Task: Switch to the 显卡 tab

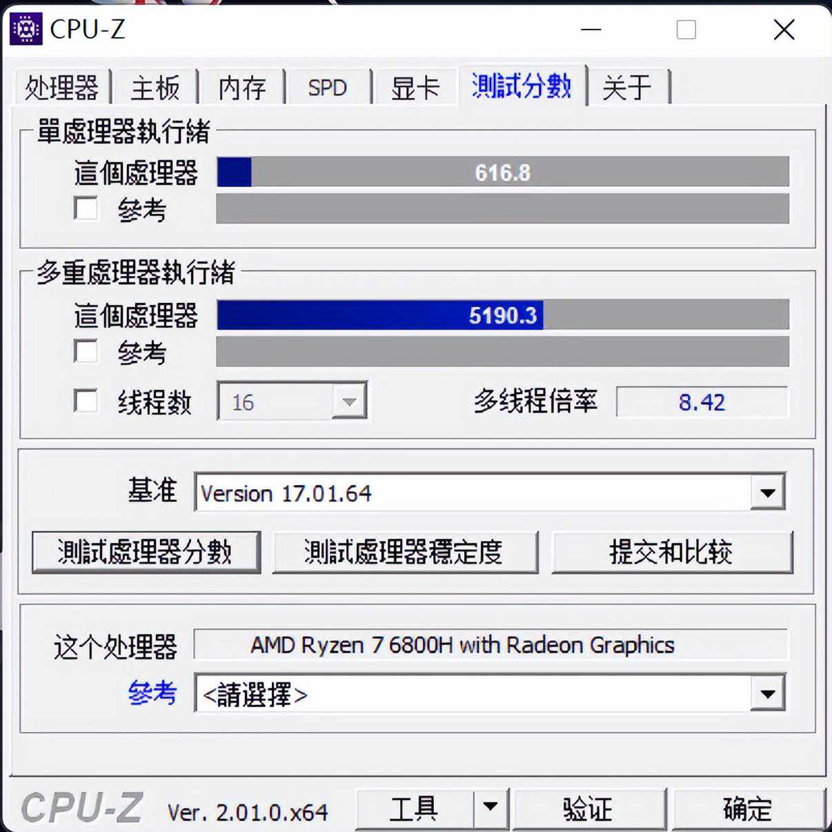Action: point(415,88)
